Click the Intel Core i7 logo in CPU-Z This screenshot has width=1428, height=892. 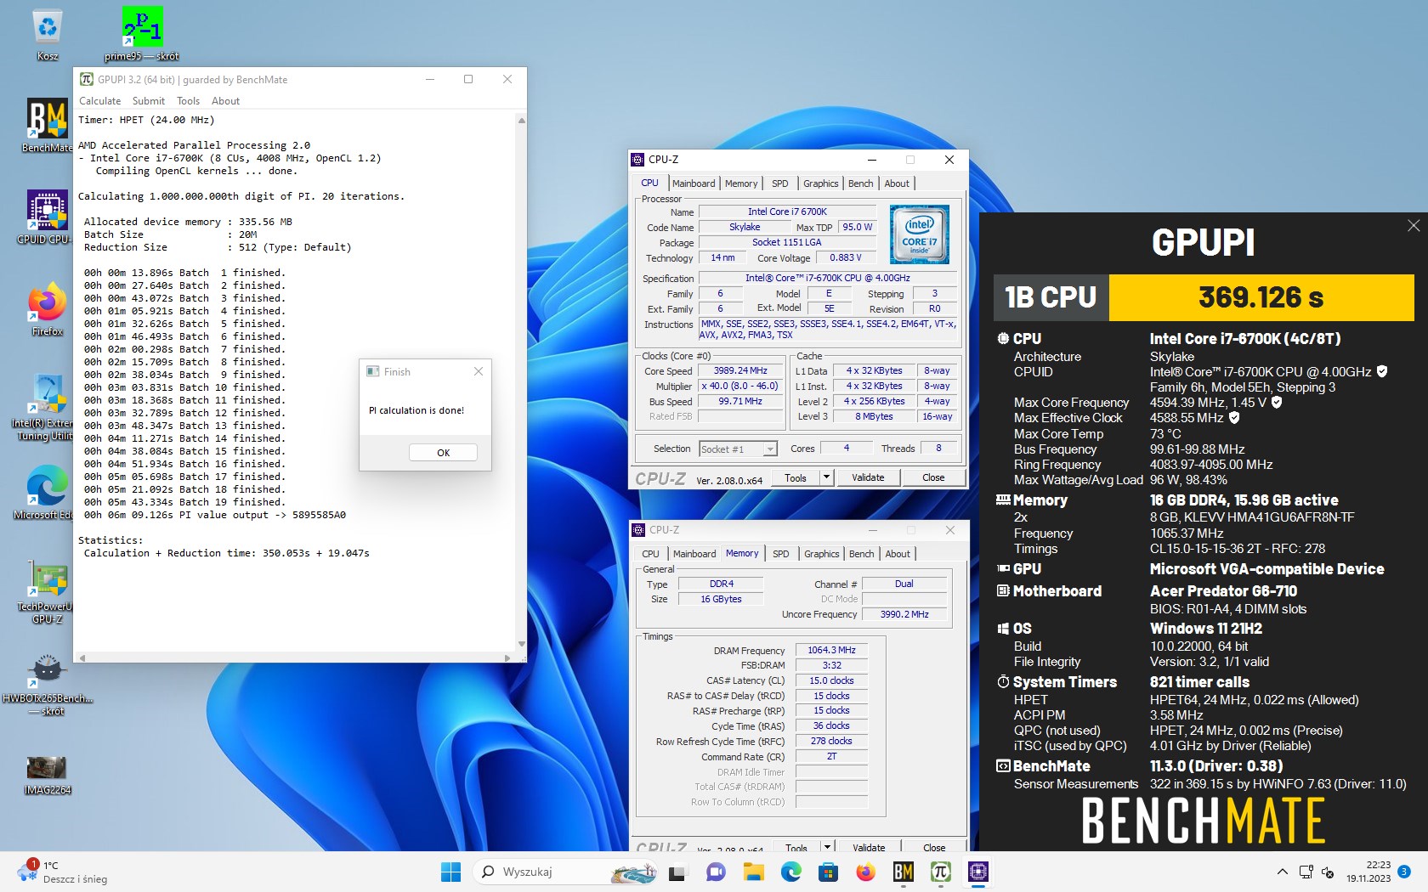pos(919,234)
